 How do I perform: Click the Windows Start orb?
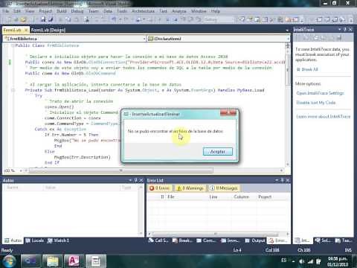[x=9, y=261]
